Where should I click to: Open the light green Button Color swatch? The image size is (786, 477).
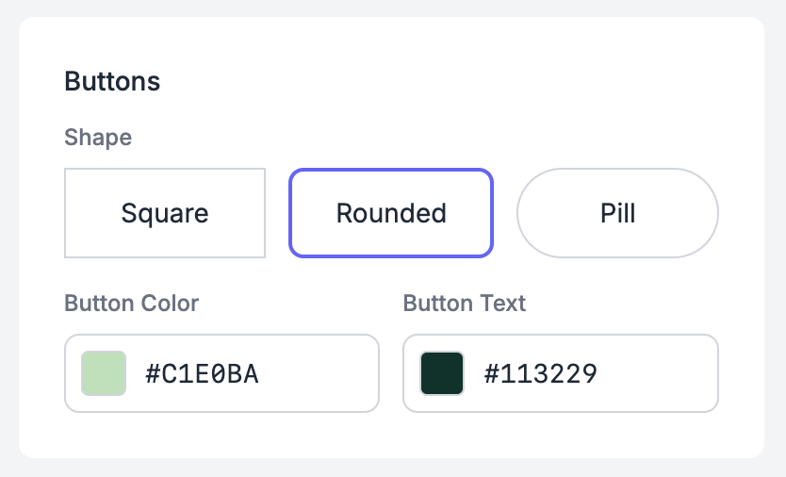point(104,373)
